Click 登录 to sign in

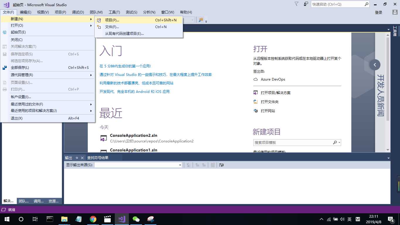379,12
